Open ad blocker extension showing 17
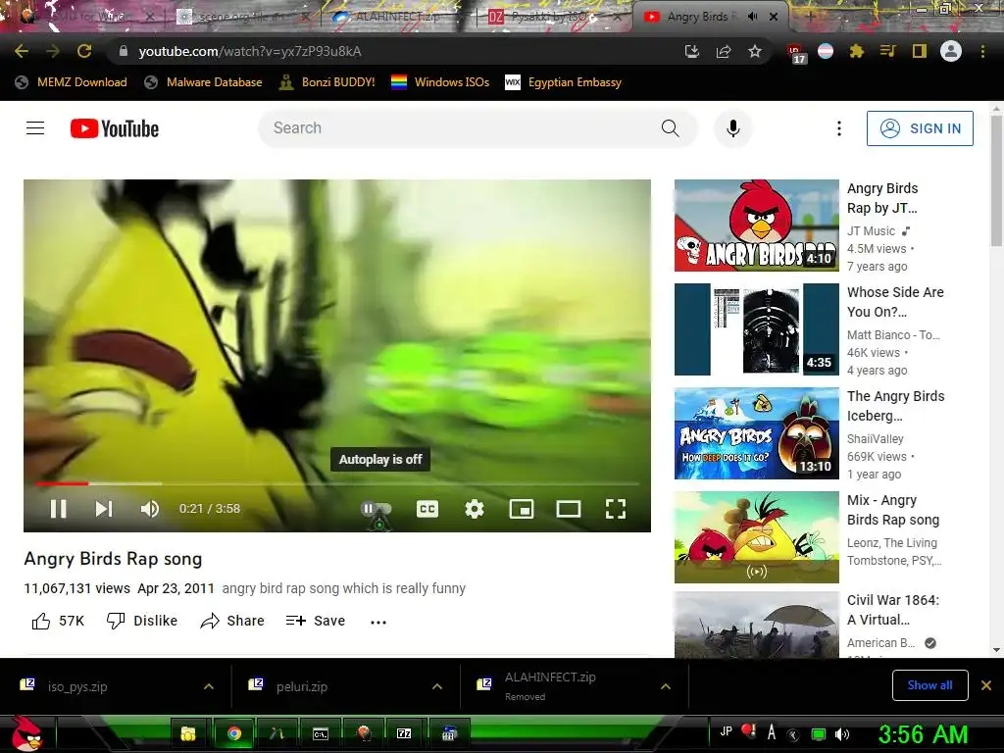The width and height of the screenshot is (1004, 753). 795,53
